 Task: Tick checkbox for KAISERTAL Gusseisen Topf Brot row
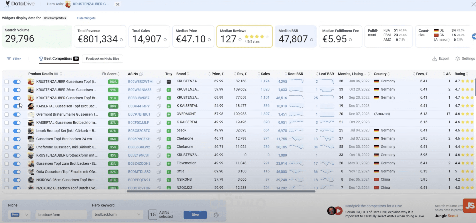7,106
